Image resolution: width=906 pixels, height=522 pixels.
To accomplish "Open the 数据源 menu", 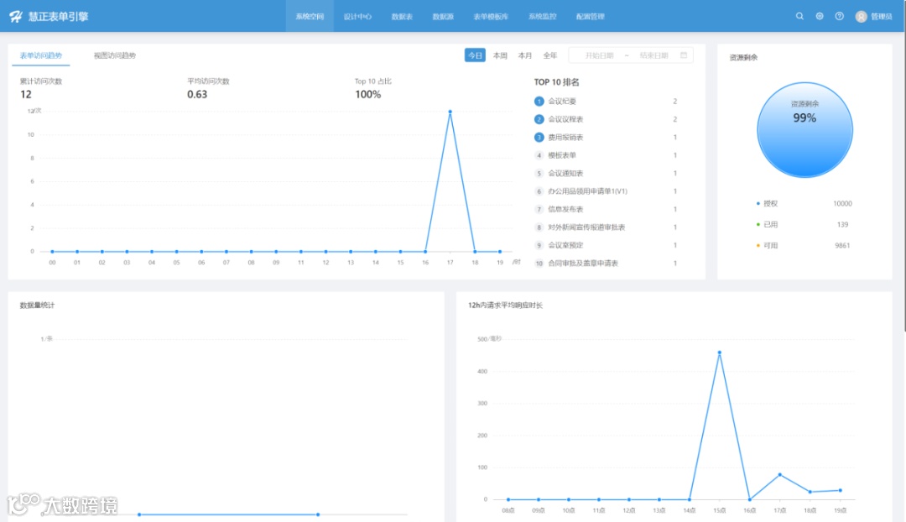I will click(443, 16).
